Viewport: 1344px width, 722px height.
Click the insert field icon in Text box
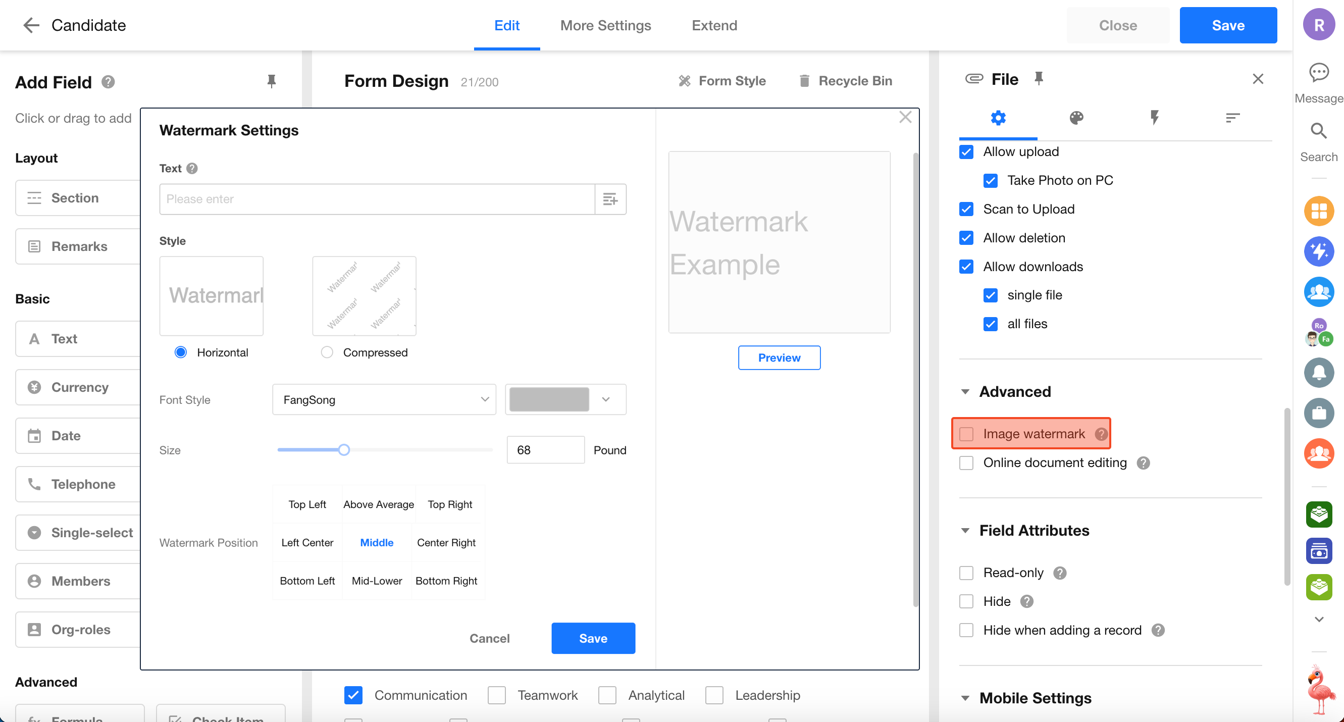pos(610,199)
